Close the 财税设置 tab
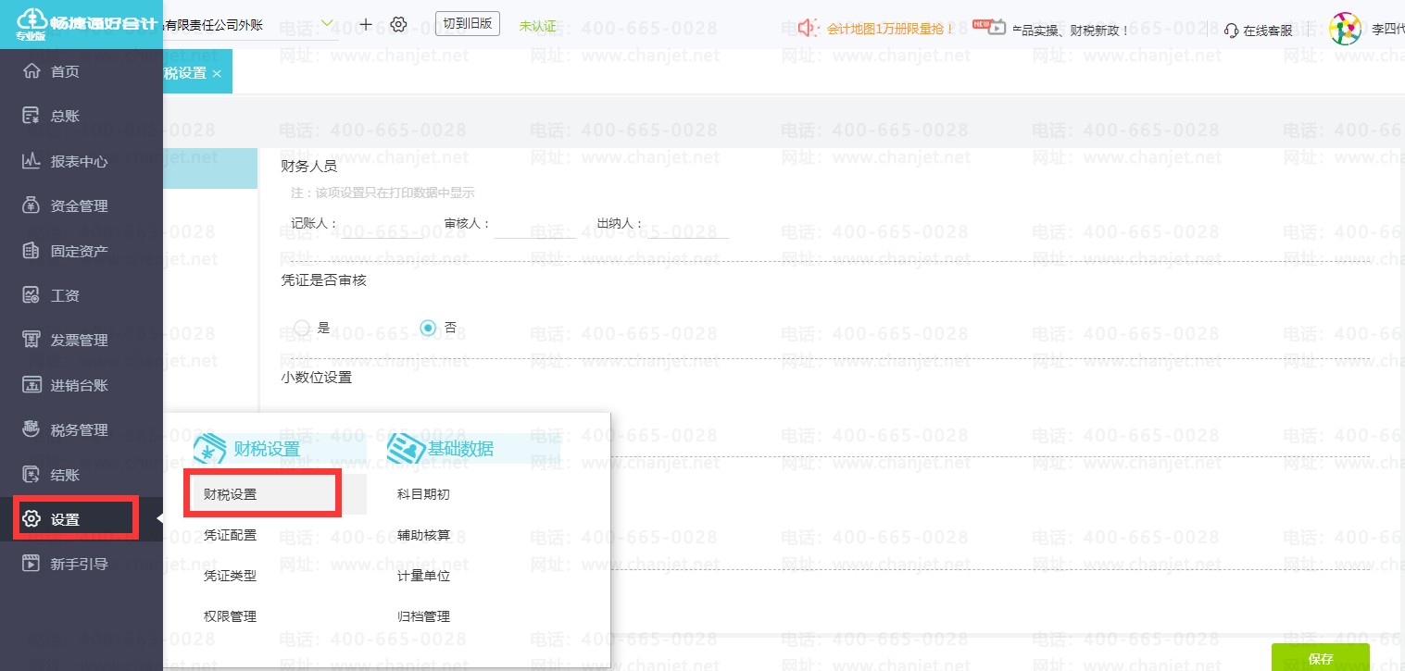This screenshot has height=671, width=1405. tap(217, 73)
